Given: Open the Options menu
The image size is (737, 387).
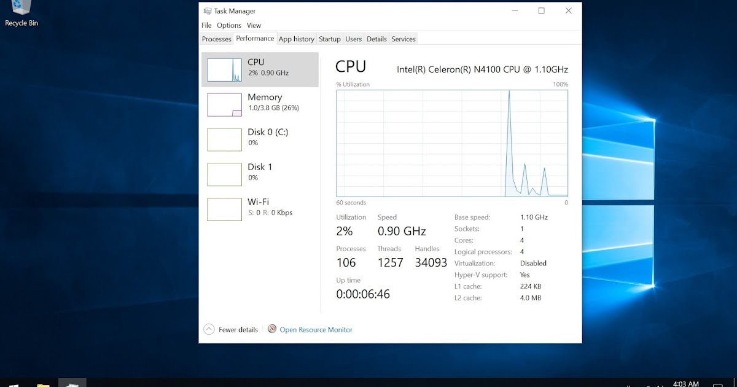Looking at the screenshot, I should pyautogui.click(x=229, y=25).
